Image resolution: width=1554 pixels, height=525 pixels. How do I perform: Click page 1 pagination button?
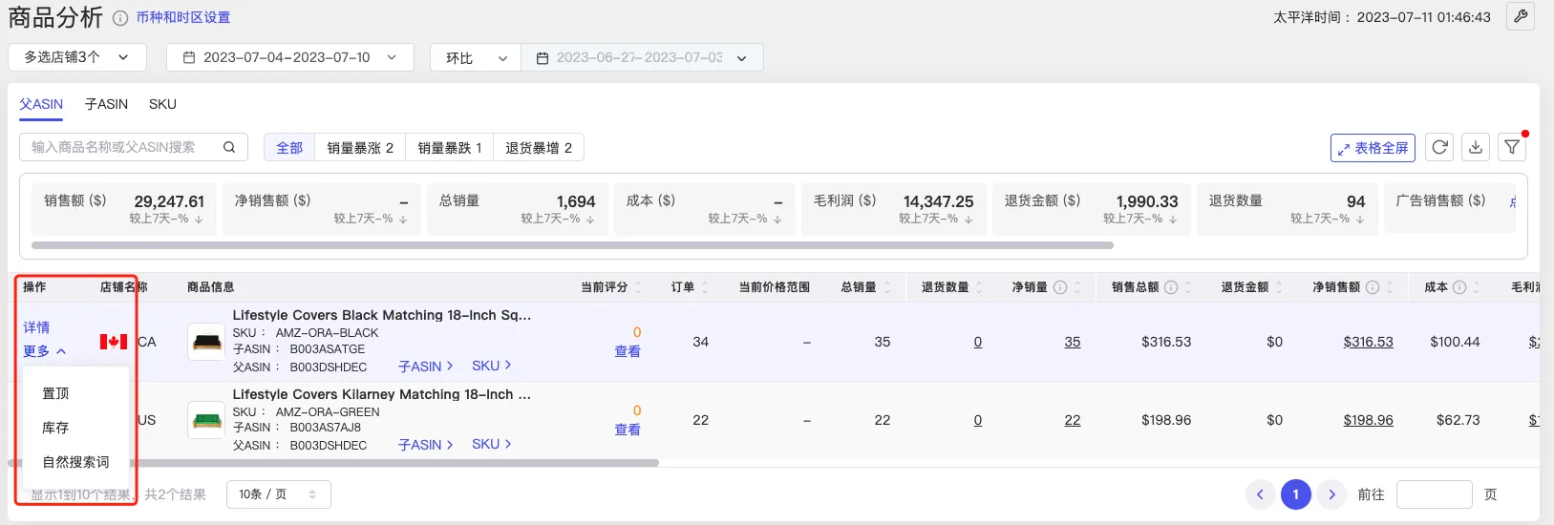1296,494
